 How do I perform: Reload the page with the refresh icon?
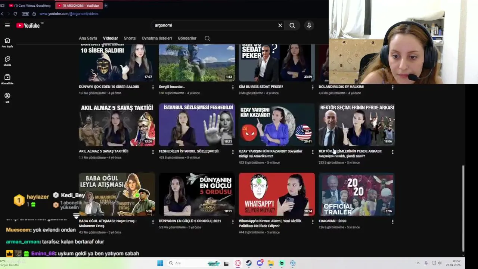pos(15,14)
